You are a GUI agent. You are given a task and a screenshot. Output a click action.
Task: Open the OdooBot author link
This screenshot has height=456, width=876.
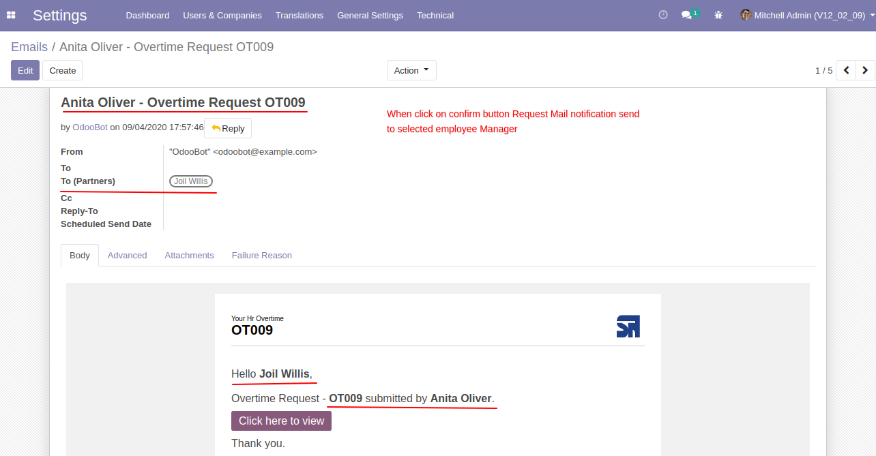tap(90, 127)
